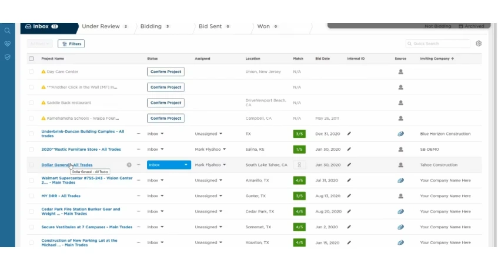Open Unassigned dropdown for Underbrink-Duncan row
Screen dimensions: 498x270
tap(209, 134)
